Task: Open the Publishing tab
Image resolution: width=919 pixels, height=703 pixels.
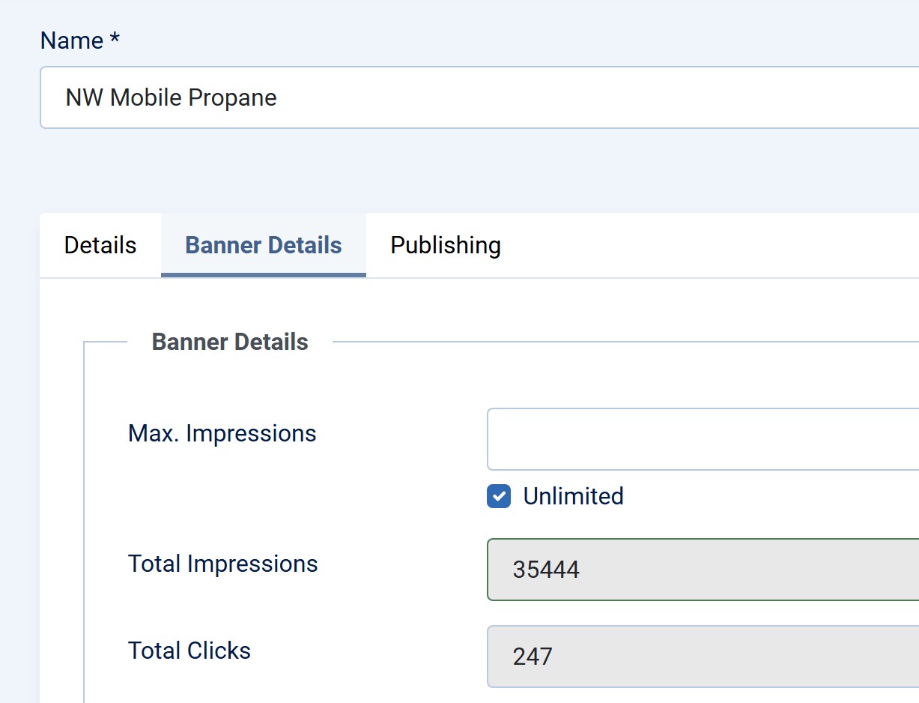Action: (446, 245)
